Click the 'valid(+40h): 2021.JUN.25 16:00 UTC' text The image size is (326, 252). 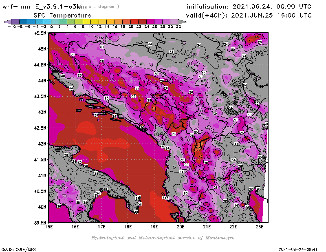(x=249, y=15)
